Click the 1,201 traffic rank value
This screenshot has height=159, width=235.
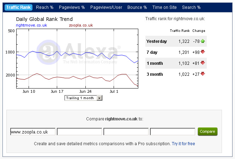coord(184,52)
